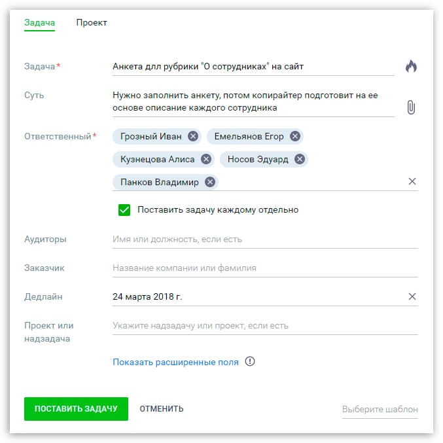Screen dimensions: 443x443
Task: Remove Грозный Иван from responsible list
Action: [192, 136]
